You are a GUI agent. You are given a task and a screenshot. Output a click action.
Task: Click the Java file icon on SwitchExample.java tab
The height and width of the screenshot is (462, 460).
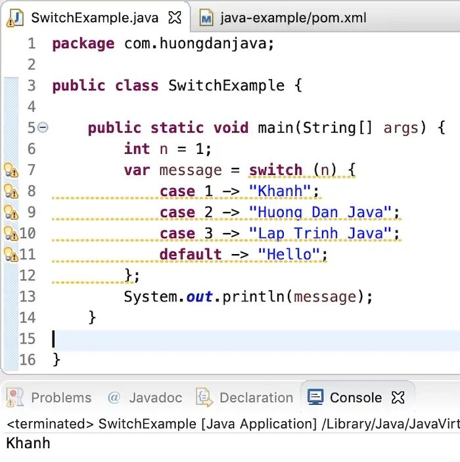pos(14,18)
